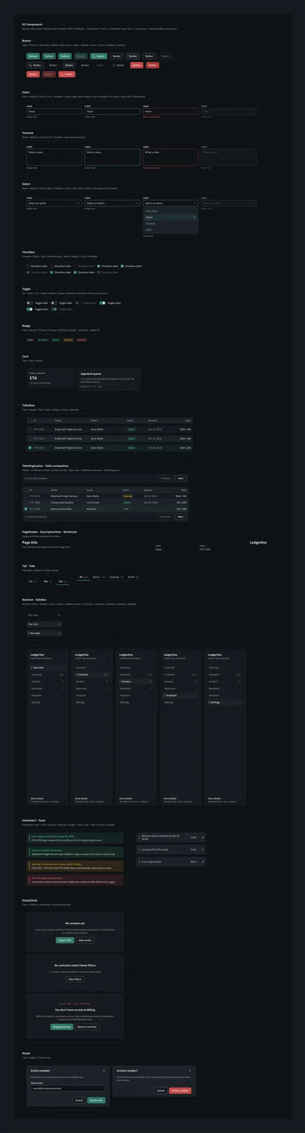
Task: Switch to the 'Expiring 12' tab
Action: point(116,577)
